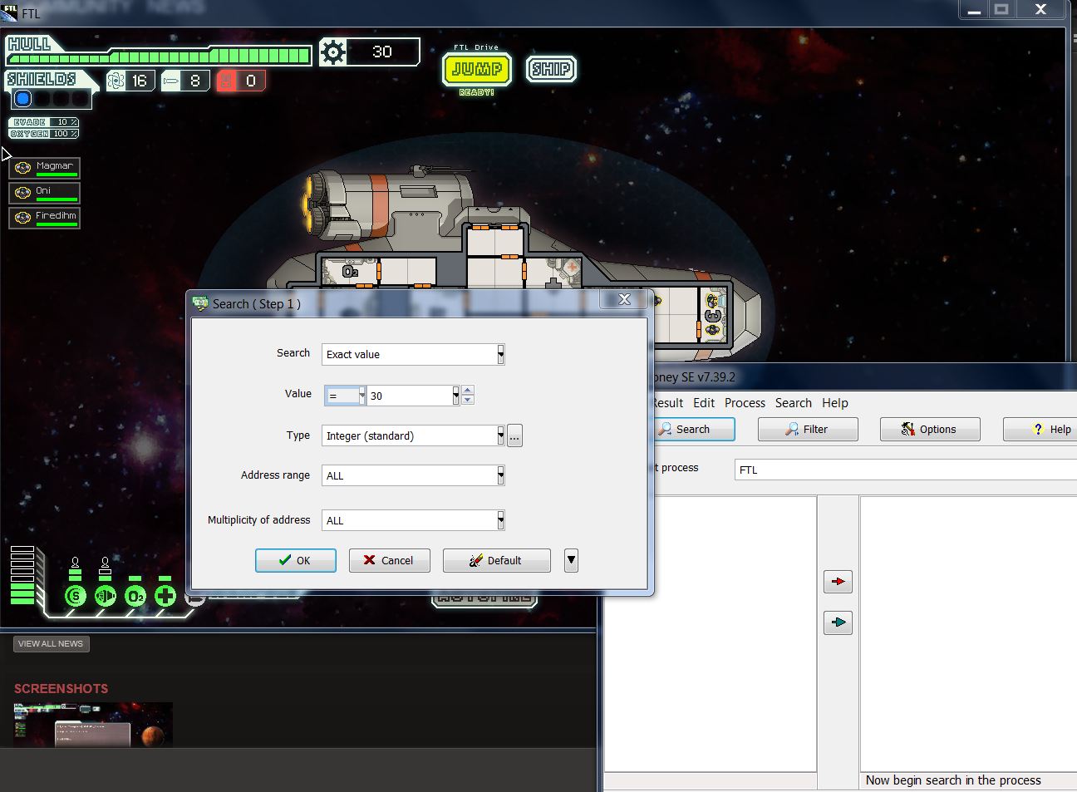The height and width of the screenshot is (792, 1077).
Task: Open the SHIP screen button
Action: 551,69
